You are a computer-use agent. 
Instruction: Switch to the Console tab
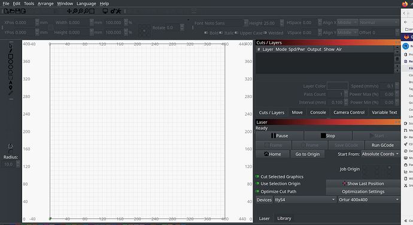pyautogui.click(x=318, y=113)
